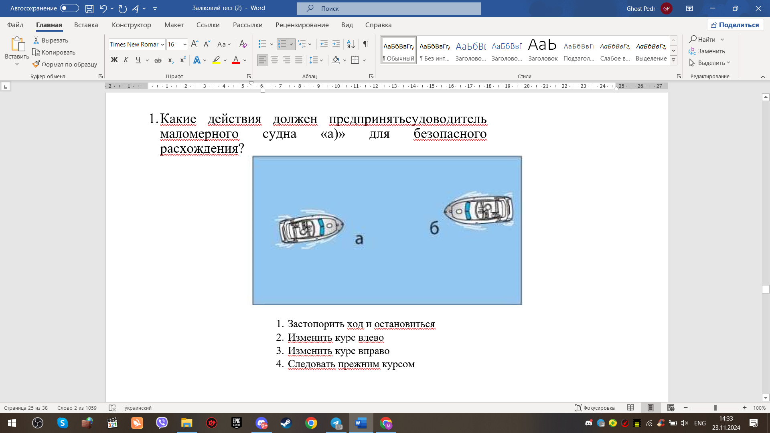The image size is (770, 433).
Task: Apply red font color
Action: [236, 60]
